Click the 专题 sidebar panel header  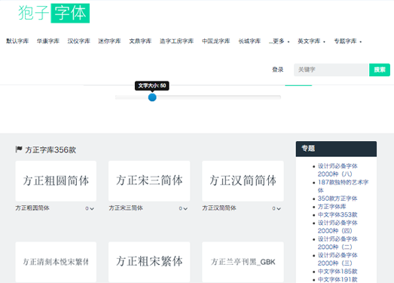point(336,149)
